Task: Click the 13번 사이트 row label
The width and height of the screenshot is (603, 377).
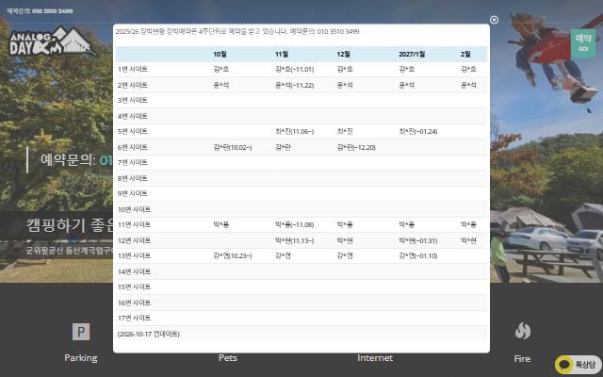Action: tap(134, 255)
